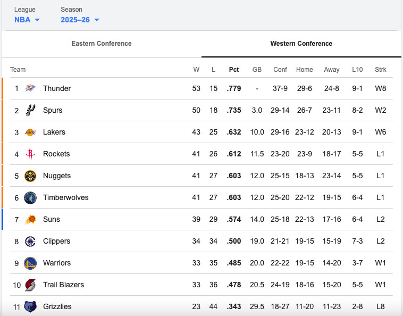403x316 pixels.
Task: Click the Warriors team logo
Action: click(30, 263)
